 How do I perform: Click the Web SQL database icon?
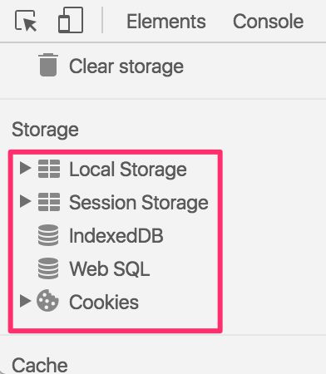pyautogui.click(x=48, y=268)
